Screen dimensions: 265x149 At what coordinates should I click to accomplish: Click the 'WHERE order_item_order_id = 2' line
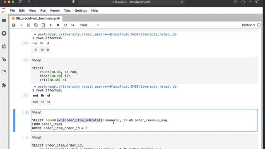pyautogui.click(x=60, y=128)
